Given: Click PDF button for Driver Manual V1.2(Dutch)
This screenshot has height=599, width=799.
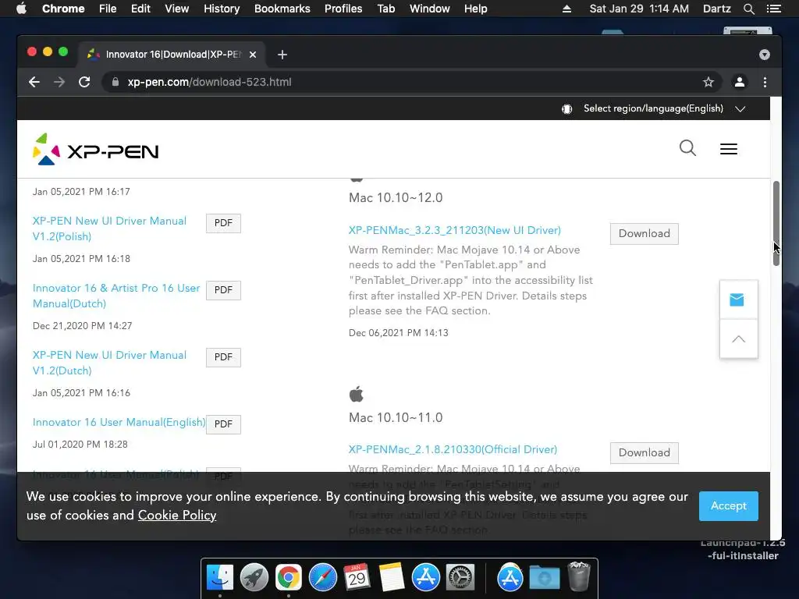Looking at the screenshot, I should [223, 357].
